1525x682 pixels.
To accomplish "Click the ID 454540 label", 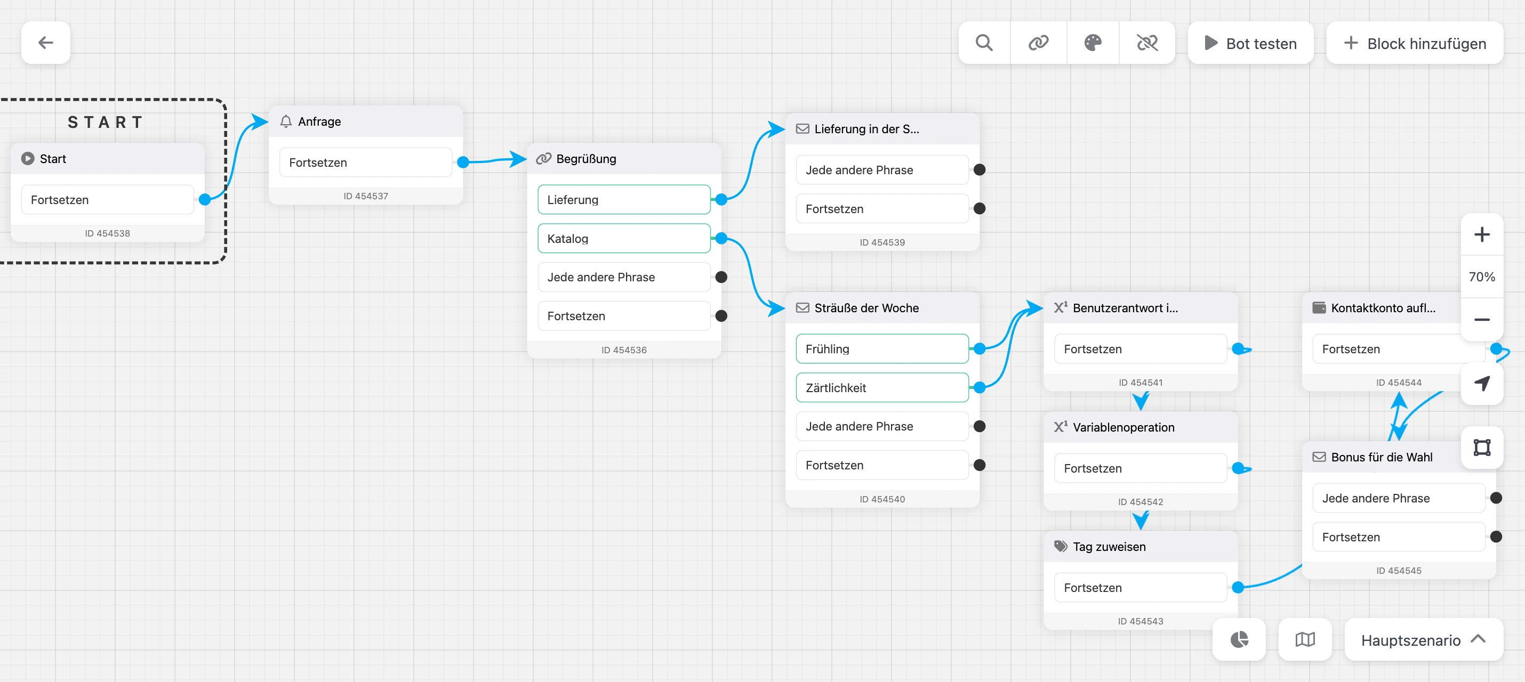I will 882,499.
